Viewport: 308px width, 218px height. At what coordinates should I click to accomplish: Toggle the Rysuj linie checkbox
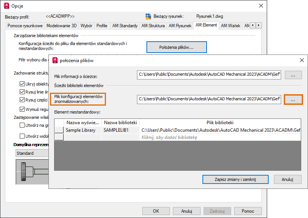[x=22, y=92]
